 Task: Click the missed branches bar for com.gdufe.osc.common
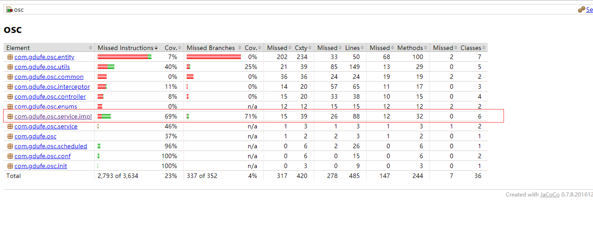[x=190, y=77]
